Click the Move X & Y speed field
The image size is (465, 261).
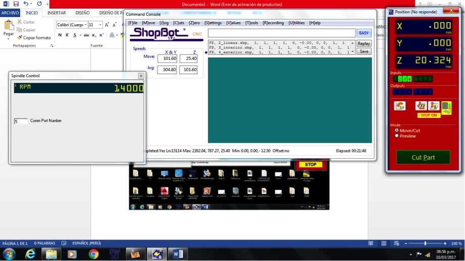pyautogui.click(x=167, y=58)
